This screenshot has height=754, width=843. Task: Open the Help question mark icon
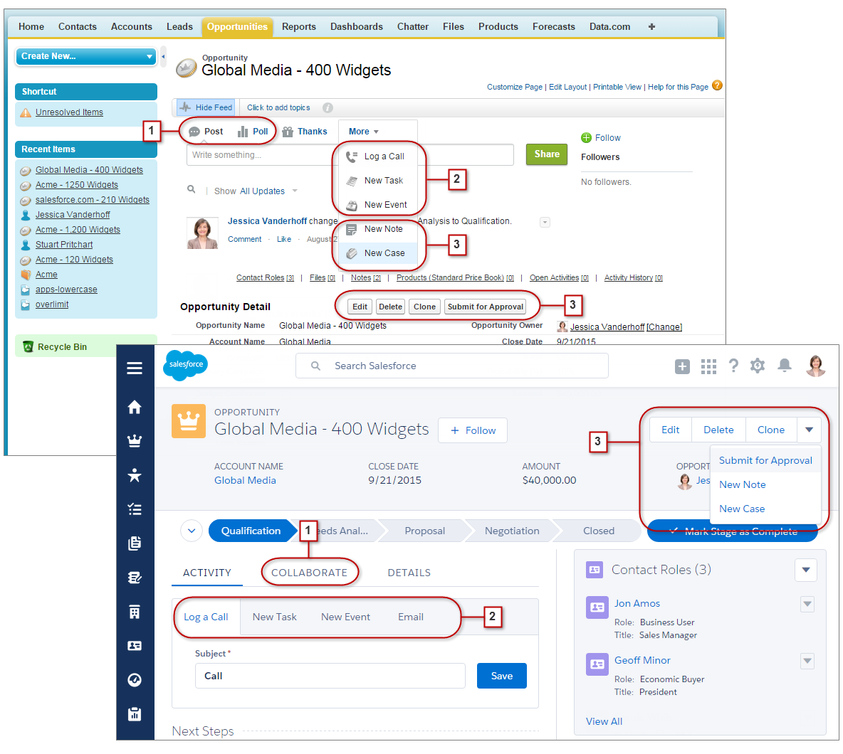(733, 366)
